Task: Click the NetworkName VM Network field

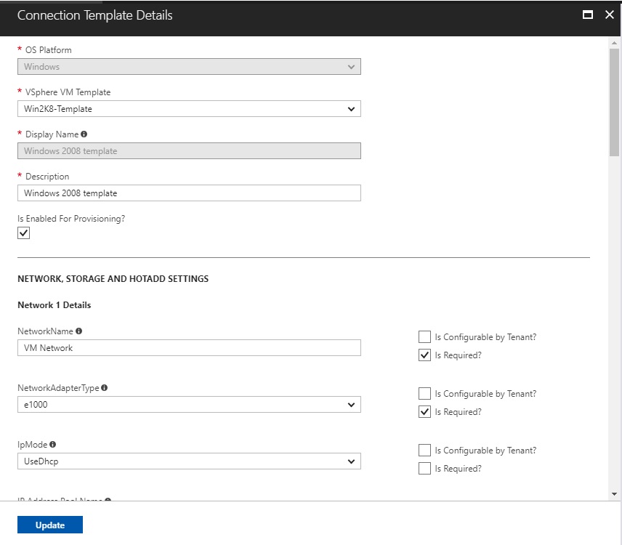Action: [x=189, y=348]
